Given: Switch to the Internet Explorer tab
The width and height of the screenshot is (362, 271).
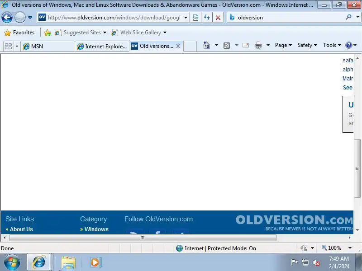Looking at the screenshot, I should pos(102,47).
